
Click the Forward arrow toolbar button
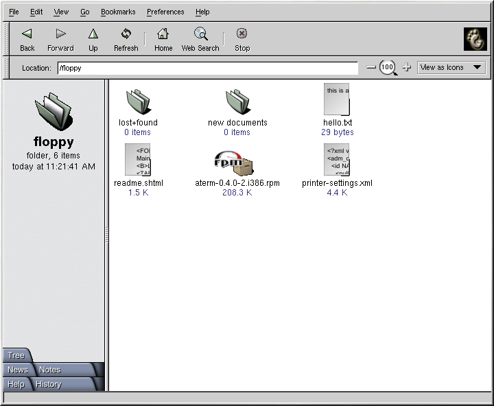click(60, 39)
